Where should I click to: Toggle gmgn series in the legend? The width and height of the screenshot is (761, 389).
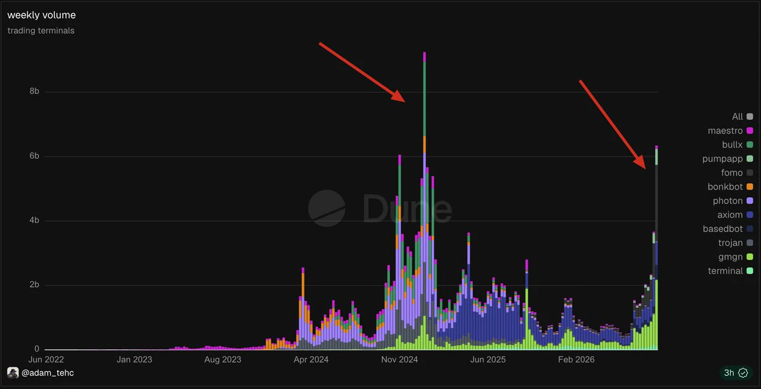(x=736, y=257)
